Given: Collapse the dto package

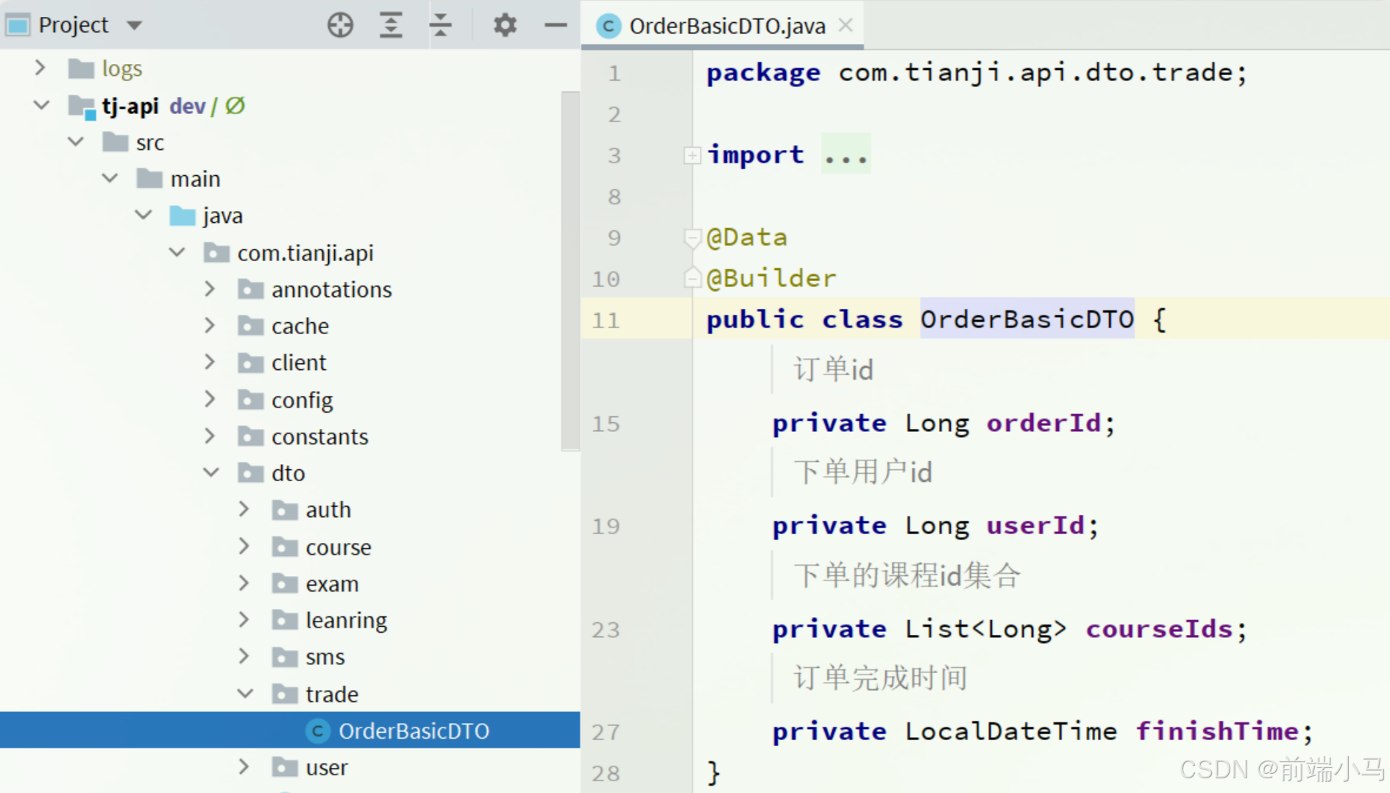Looking at the screenshot, I should click(211, 472).
